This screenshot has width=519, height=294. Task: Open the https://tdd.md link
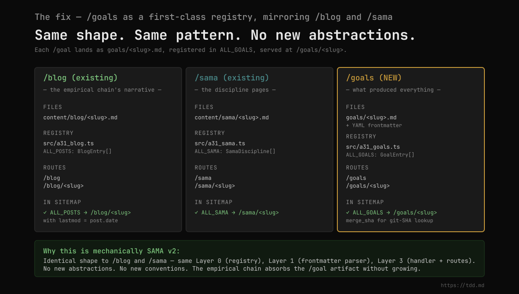[462, 285]
